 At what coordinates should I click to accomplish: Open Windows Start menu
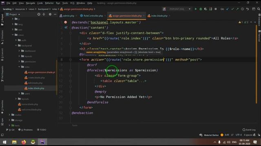(4, 142)
